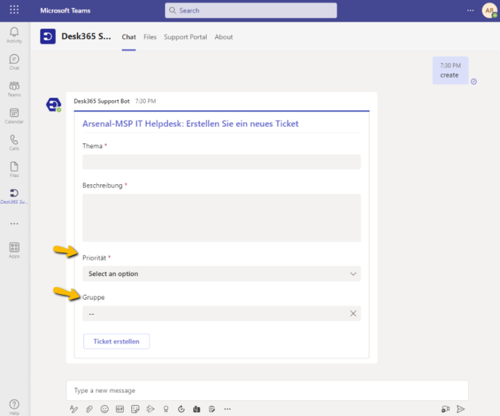The height and width of the screenshot is (416, 500).
Task: Click the Loop/Approvals refresh icon
Action: click(181, 409)
